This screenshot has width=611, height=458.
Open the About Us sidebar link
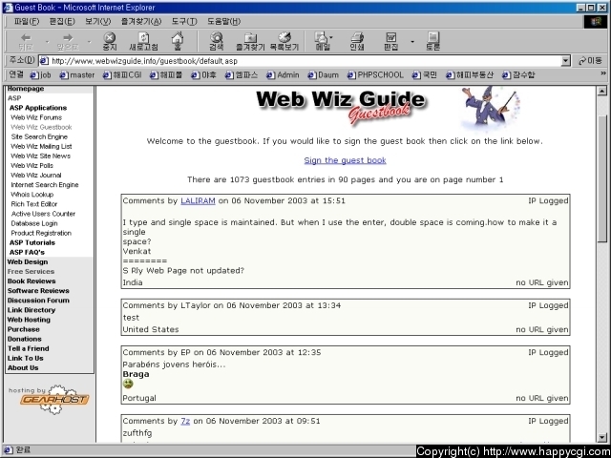23,368
